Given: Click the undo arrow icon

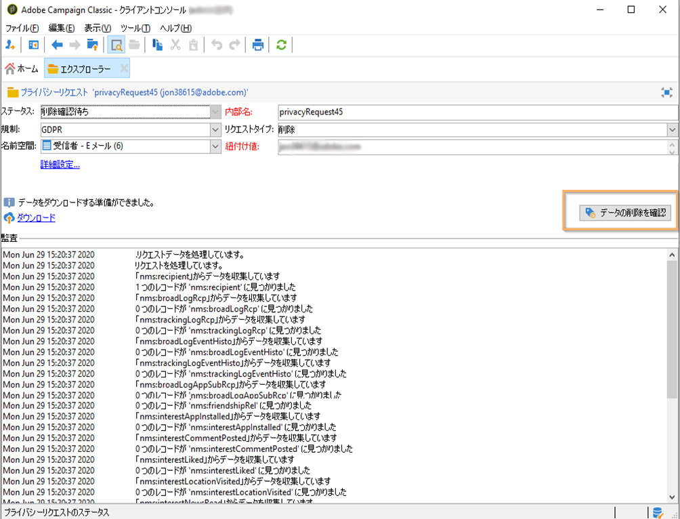Looking at the screenshot, I should (x=217, y=44).
